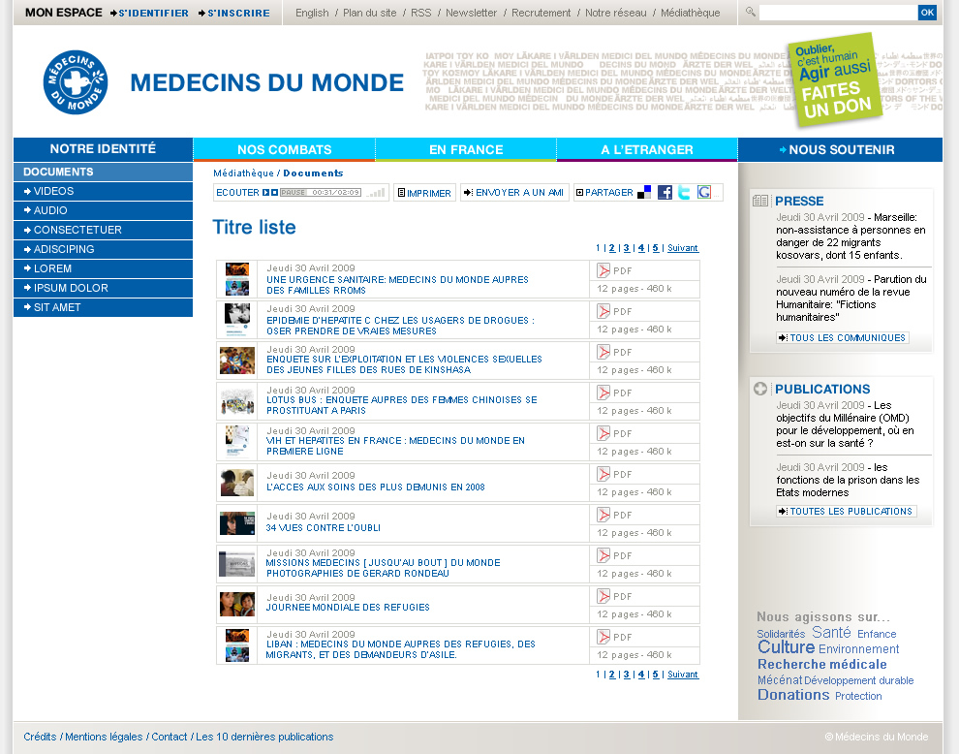The height and width of the screenshot is (754, 959).
Task: Open the RSS link
Action: pyautogui.click(x=420, y=13)
